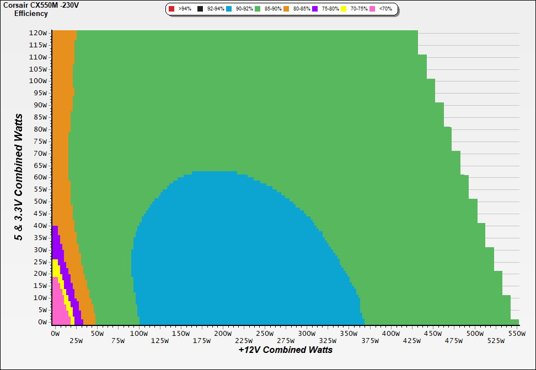Click the 5 & 3.3V Combined Watts axis title
This screenshot has height=370, width=536.
click(19, 177)
